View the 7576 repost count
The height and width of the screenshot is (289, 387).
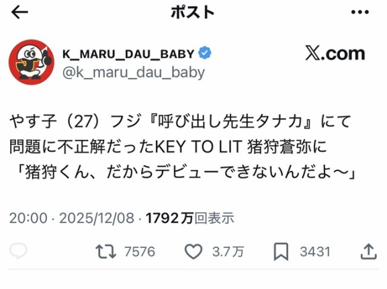[140, 252]
